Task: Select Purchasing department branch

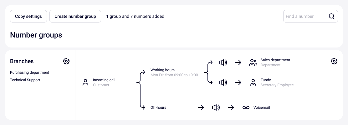Action: coord(29,72)
